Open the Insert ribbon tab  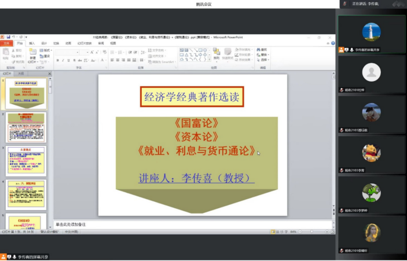pos(32,43)
